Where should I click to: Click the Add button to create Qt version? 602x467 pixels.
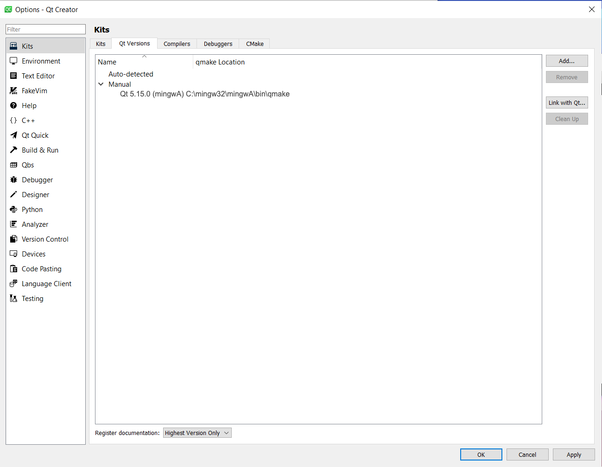[x=566, y=60]
